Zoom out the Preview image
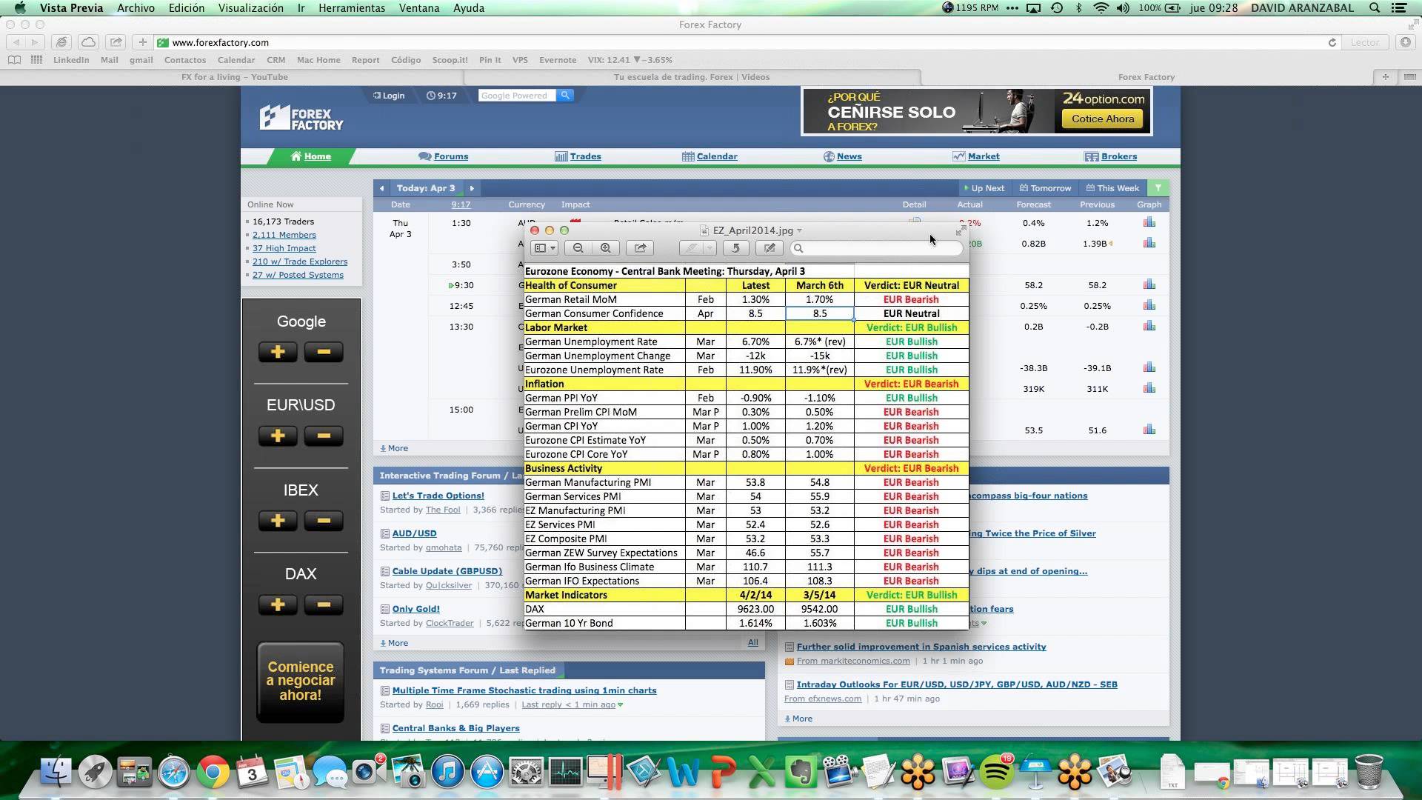The width and height of the screenshot is (1422, 800). coord(578,249)
